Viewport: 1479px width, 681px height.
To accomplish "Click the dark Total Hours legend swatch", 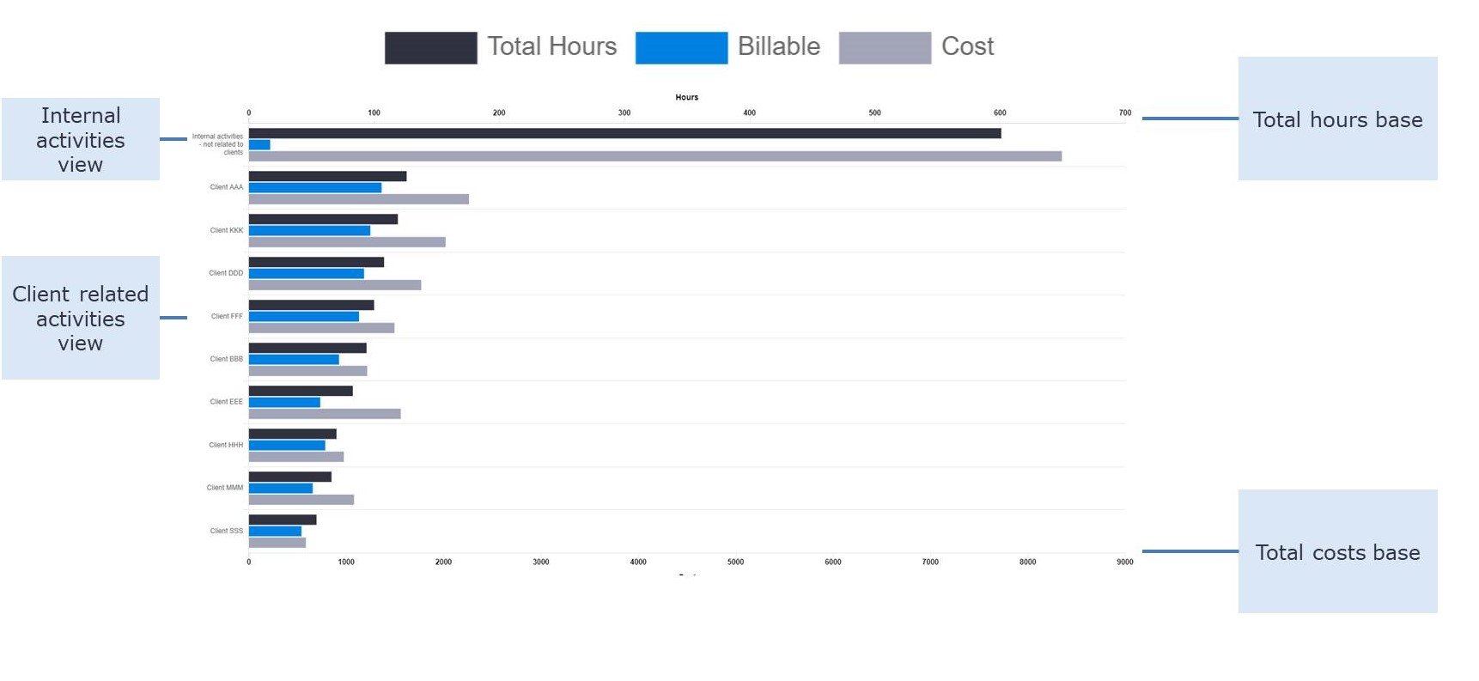I will click(430, 48).
